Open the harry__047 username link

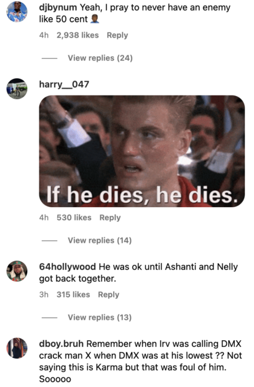(64, 84)
